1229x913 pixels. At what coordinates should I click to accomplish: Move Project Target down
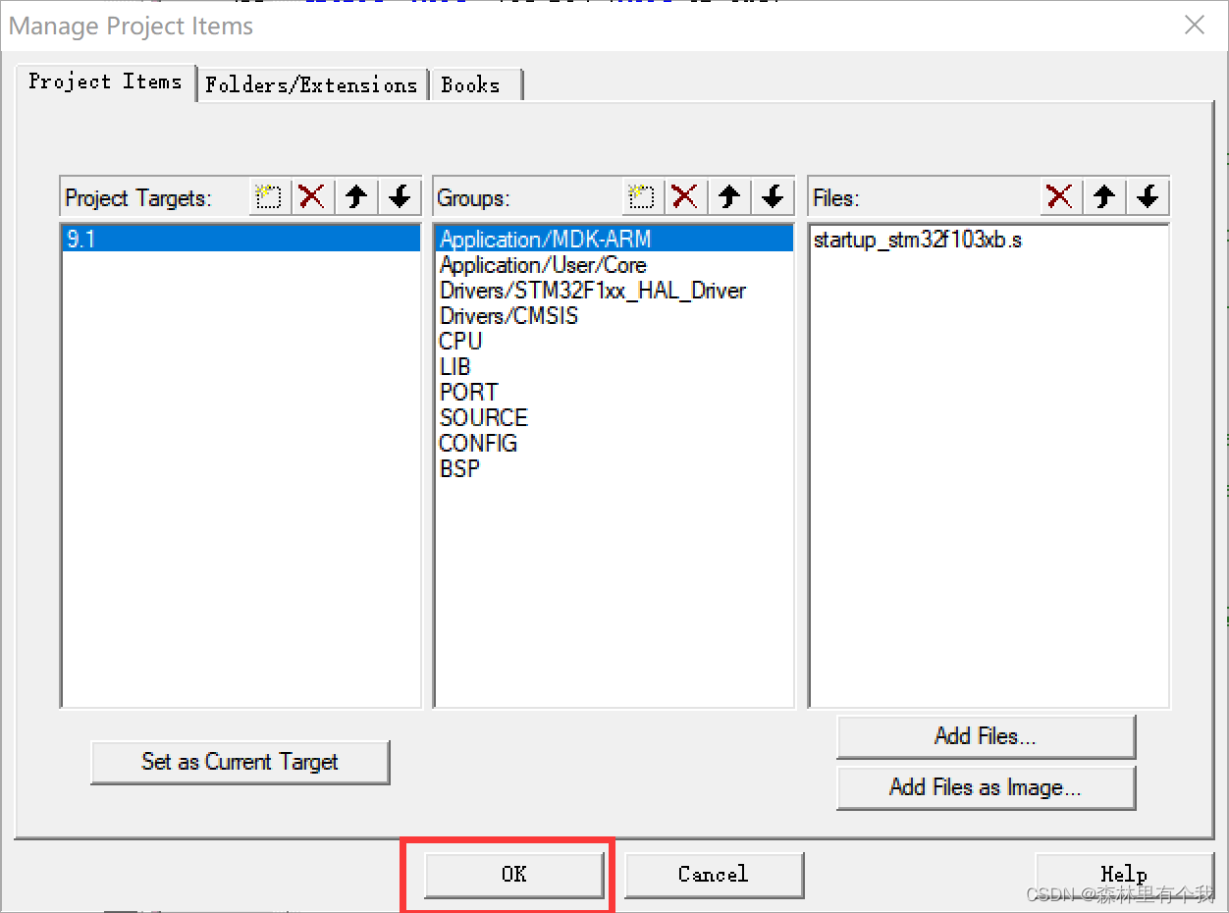[400, 196]
